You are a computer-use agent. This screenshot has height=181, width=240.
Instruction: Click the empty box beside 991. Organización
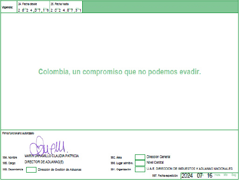tap(140, 169)
